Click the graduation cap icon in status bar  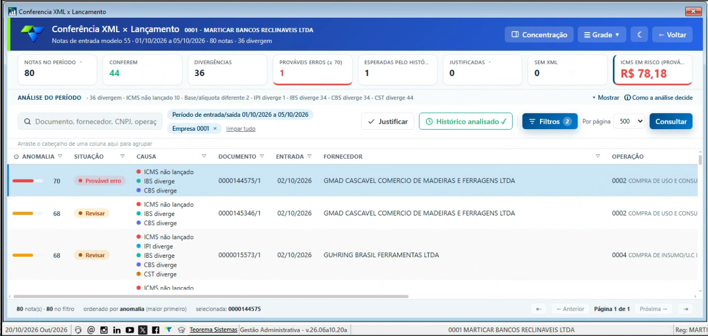tap(181, 330)
